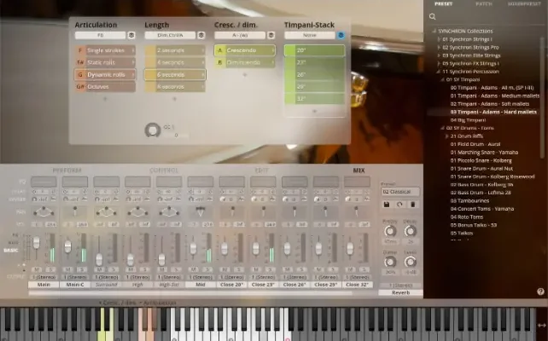This screenshot has width=548, height=341.
Task: Click the Cresc. / dim. settings icon
Action: point(271,36)
